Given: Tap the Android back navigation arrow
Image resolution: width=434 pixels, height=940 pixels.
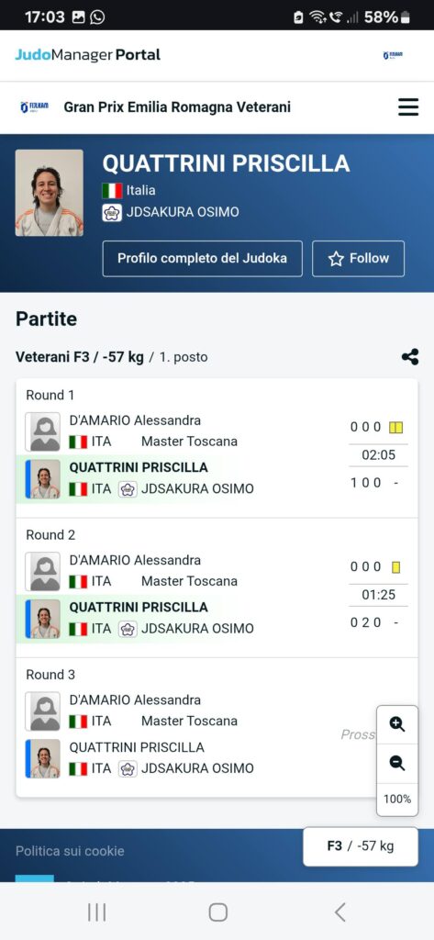Looking at the screenshot, I should coord(339,912).
